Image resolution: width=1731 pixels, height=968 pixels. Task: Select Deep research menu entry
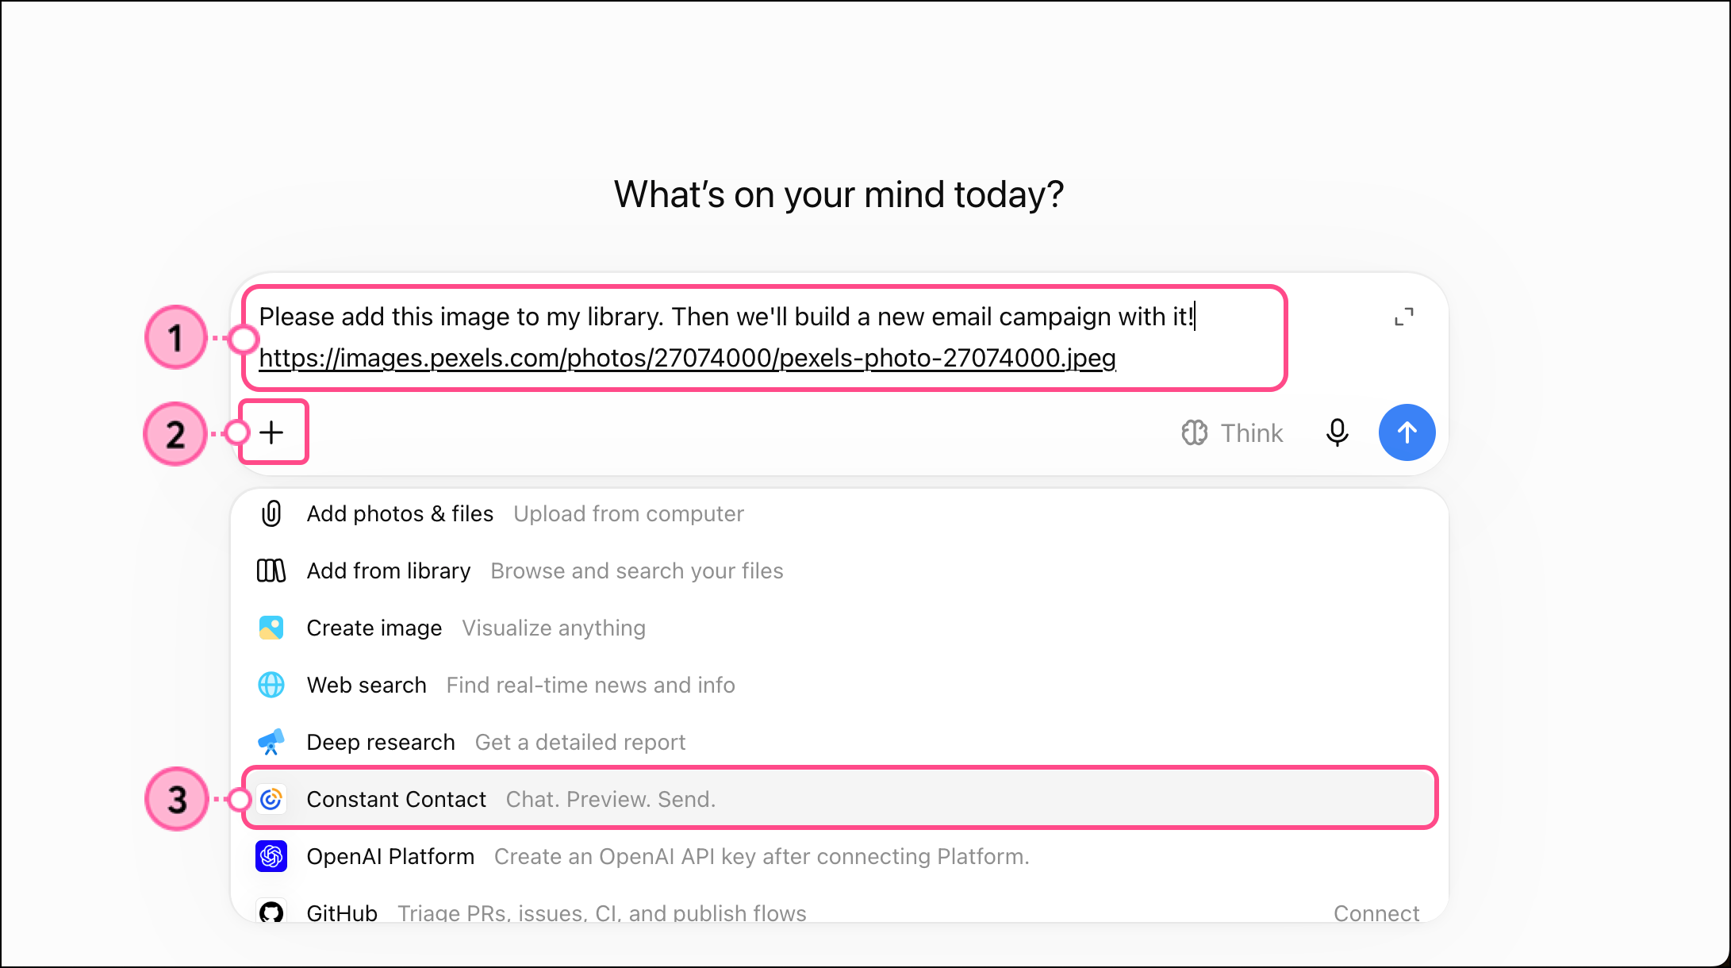[x=839, y=743]
